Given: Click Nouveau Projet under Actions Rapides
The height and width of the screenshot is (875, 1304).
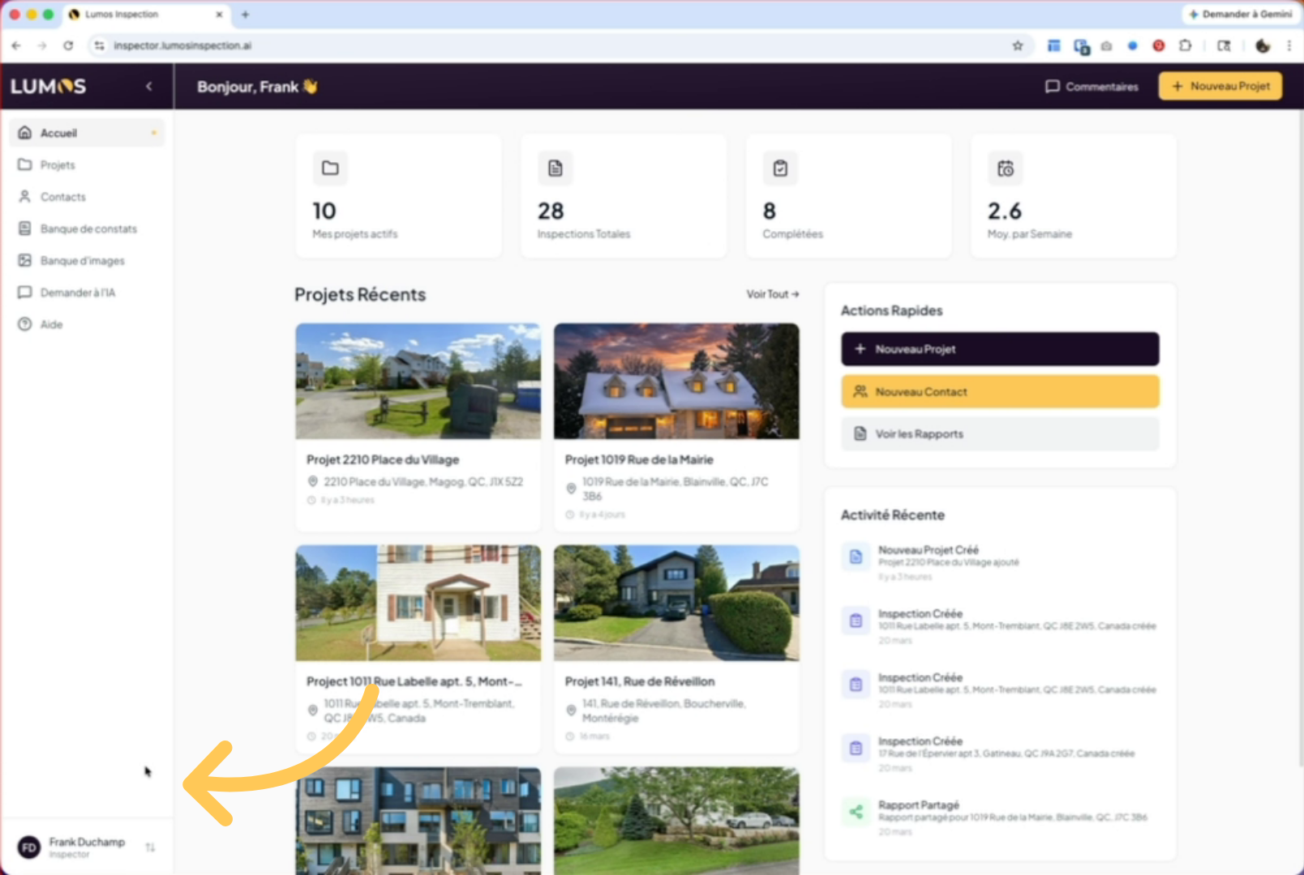Looking at the screenshot, I should click(x=1000, y=349).
